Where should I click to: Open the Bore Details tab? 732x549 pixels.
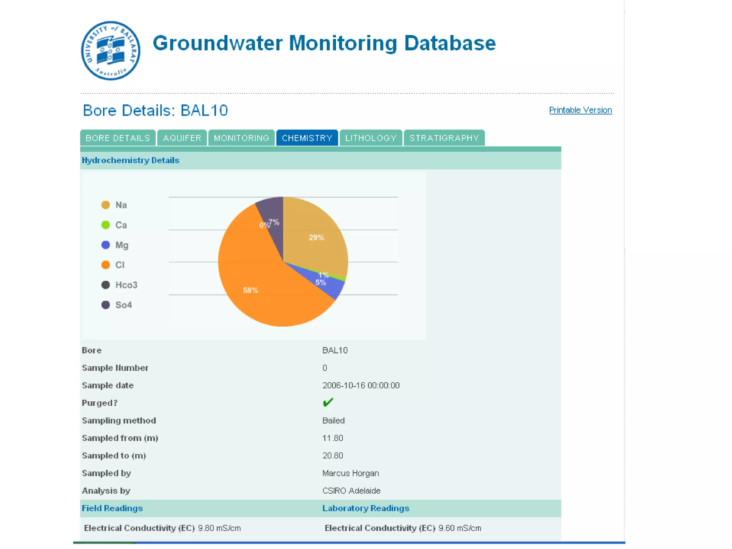[x=118, y=138]
